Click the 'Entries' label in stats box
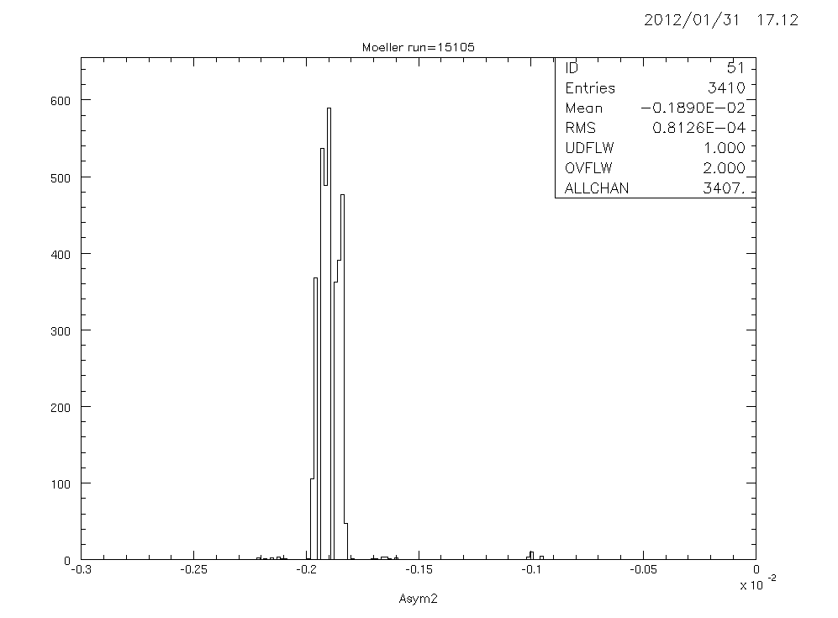The width and height of the screenshot is (838, 618). click(590, 88)
